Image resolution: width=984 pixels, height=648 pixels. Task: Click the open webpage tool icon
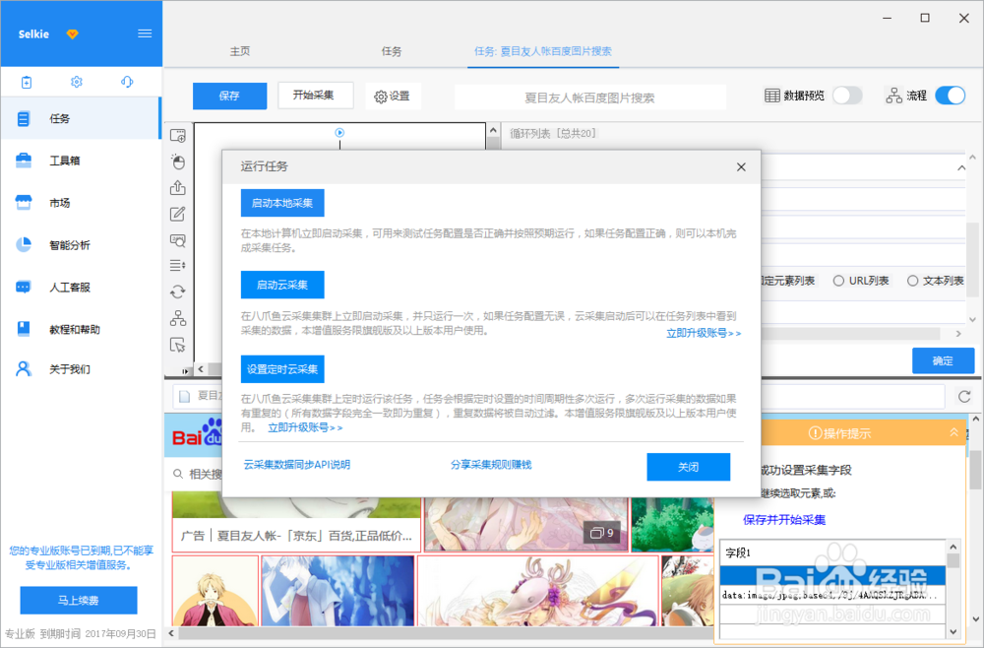[178, 135]
